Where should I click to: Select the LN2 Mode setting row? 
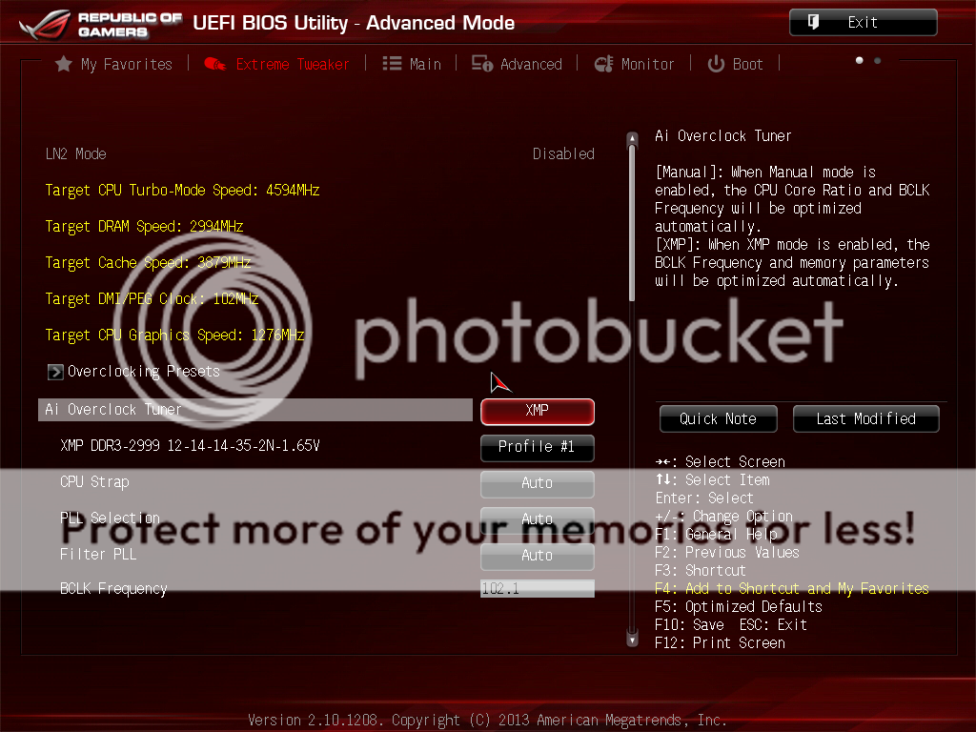point(319,153)
